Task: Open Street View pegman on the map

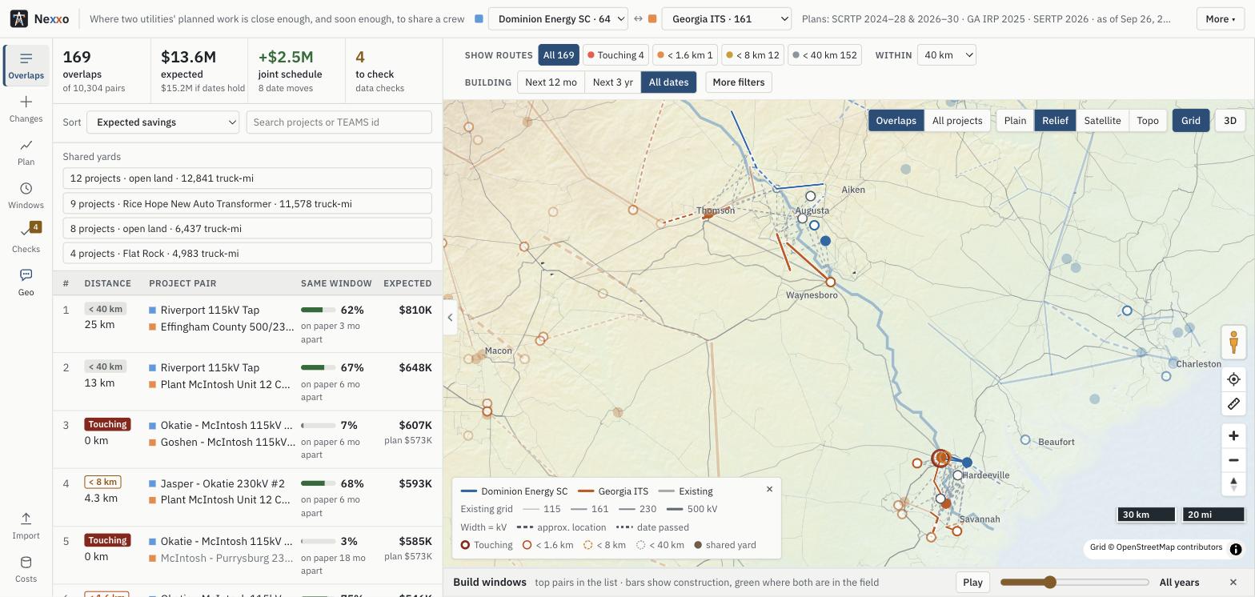Action: [x=1233, y=342]
